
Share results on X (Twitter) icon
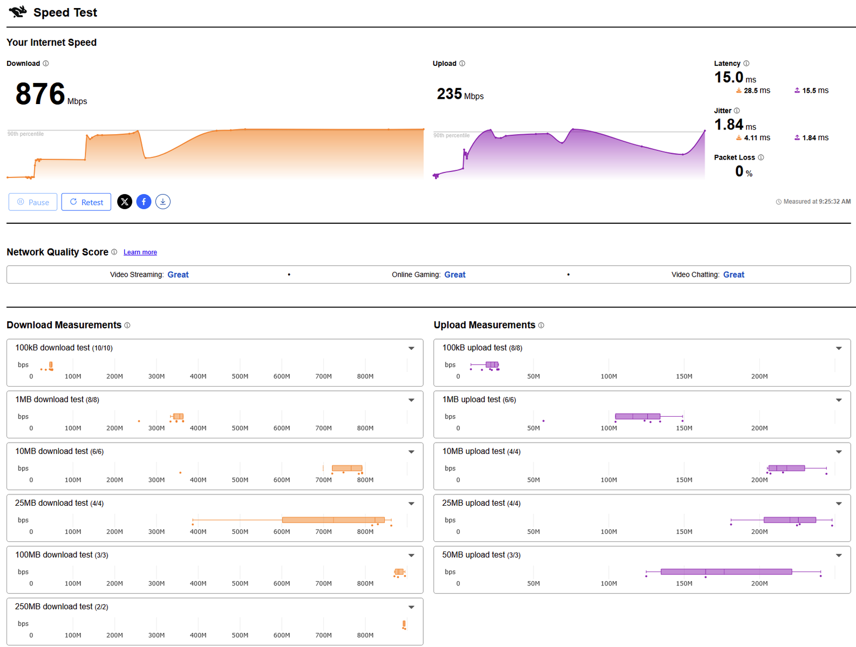pos(125,202)
